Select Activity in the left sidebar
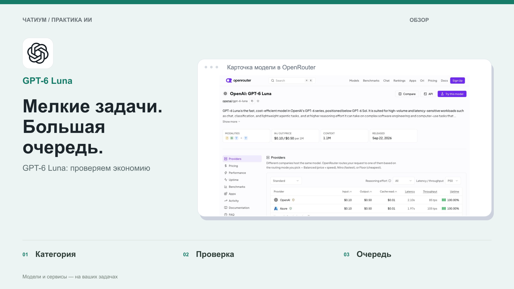514x289 pixels. (x=242, y=201)
